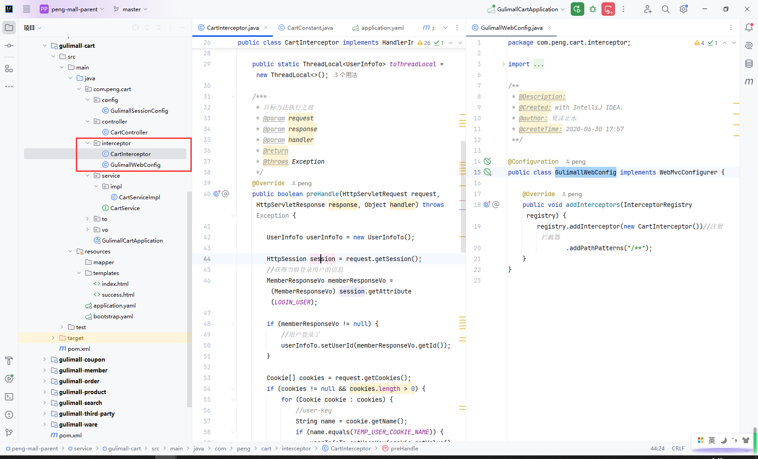Viewport: 758px width, 459px height.
Task: Expand collapsed import block at line 3
Action: click(x=504, y=64)
